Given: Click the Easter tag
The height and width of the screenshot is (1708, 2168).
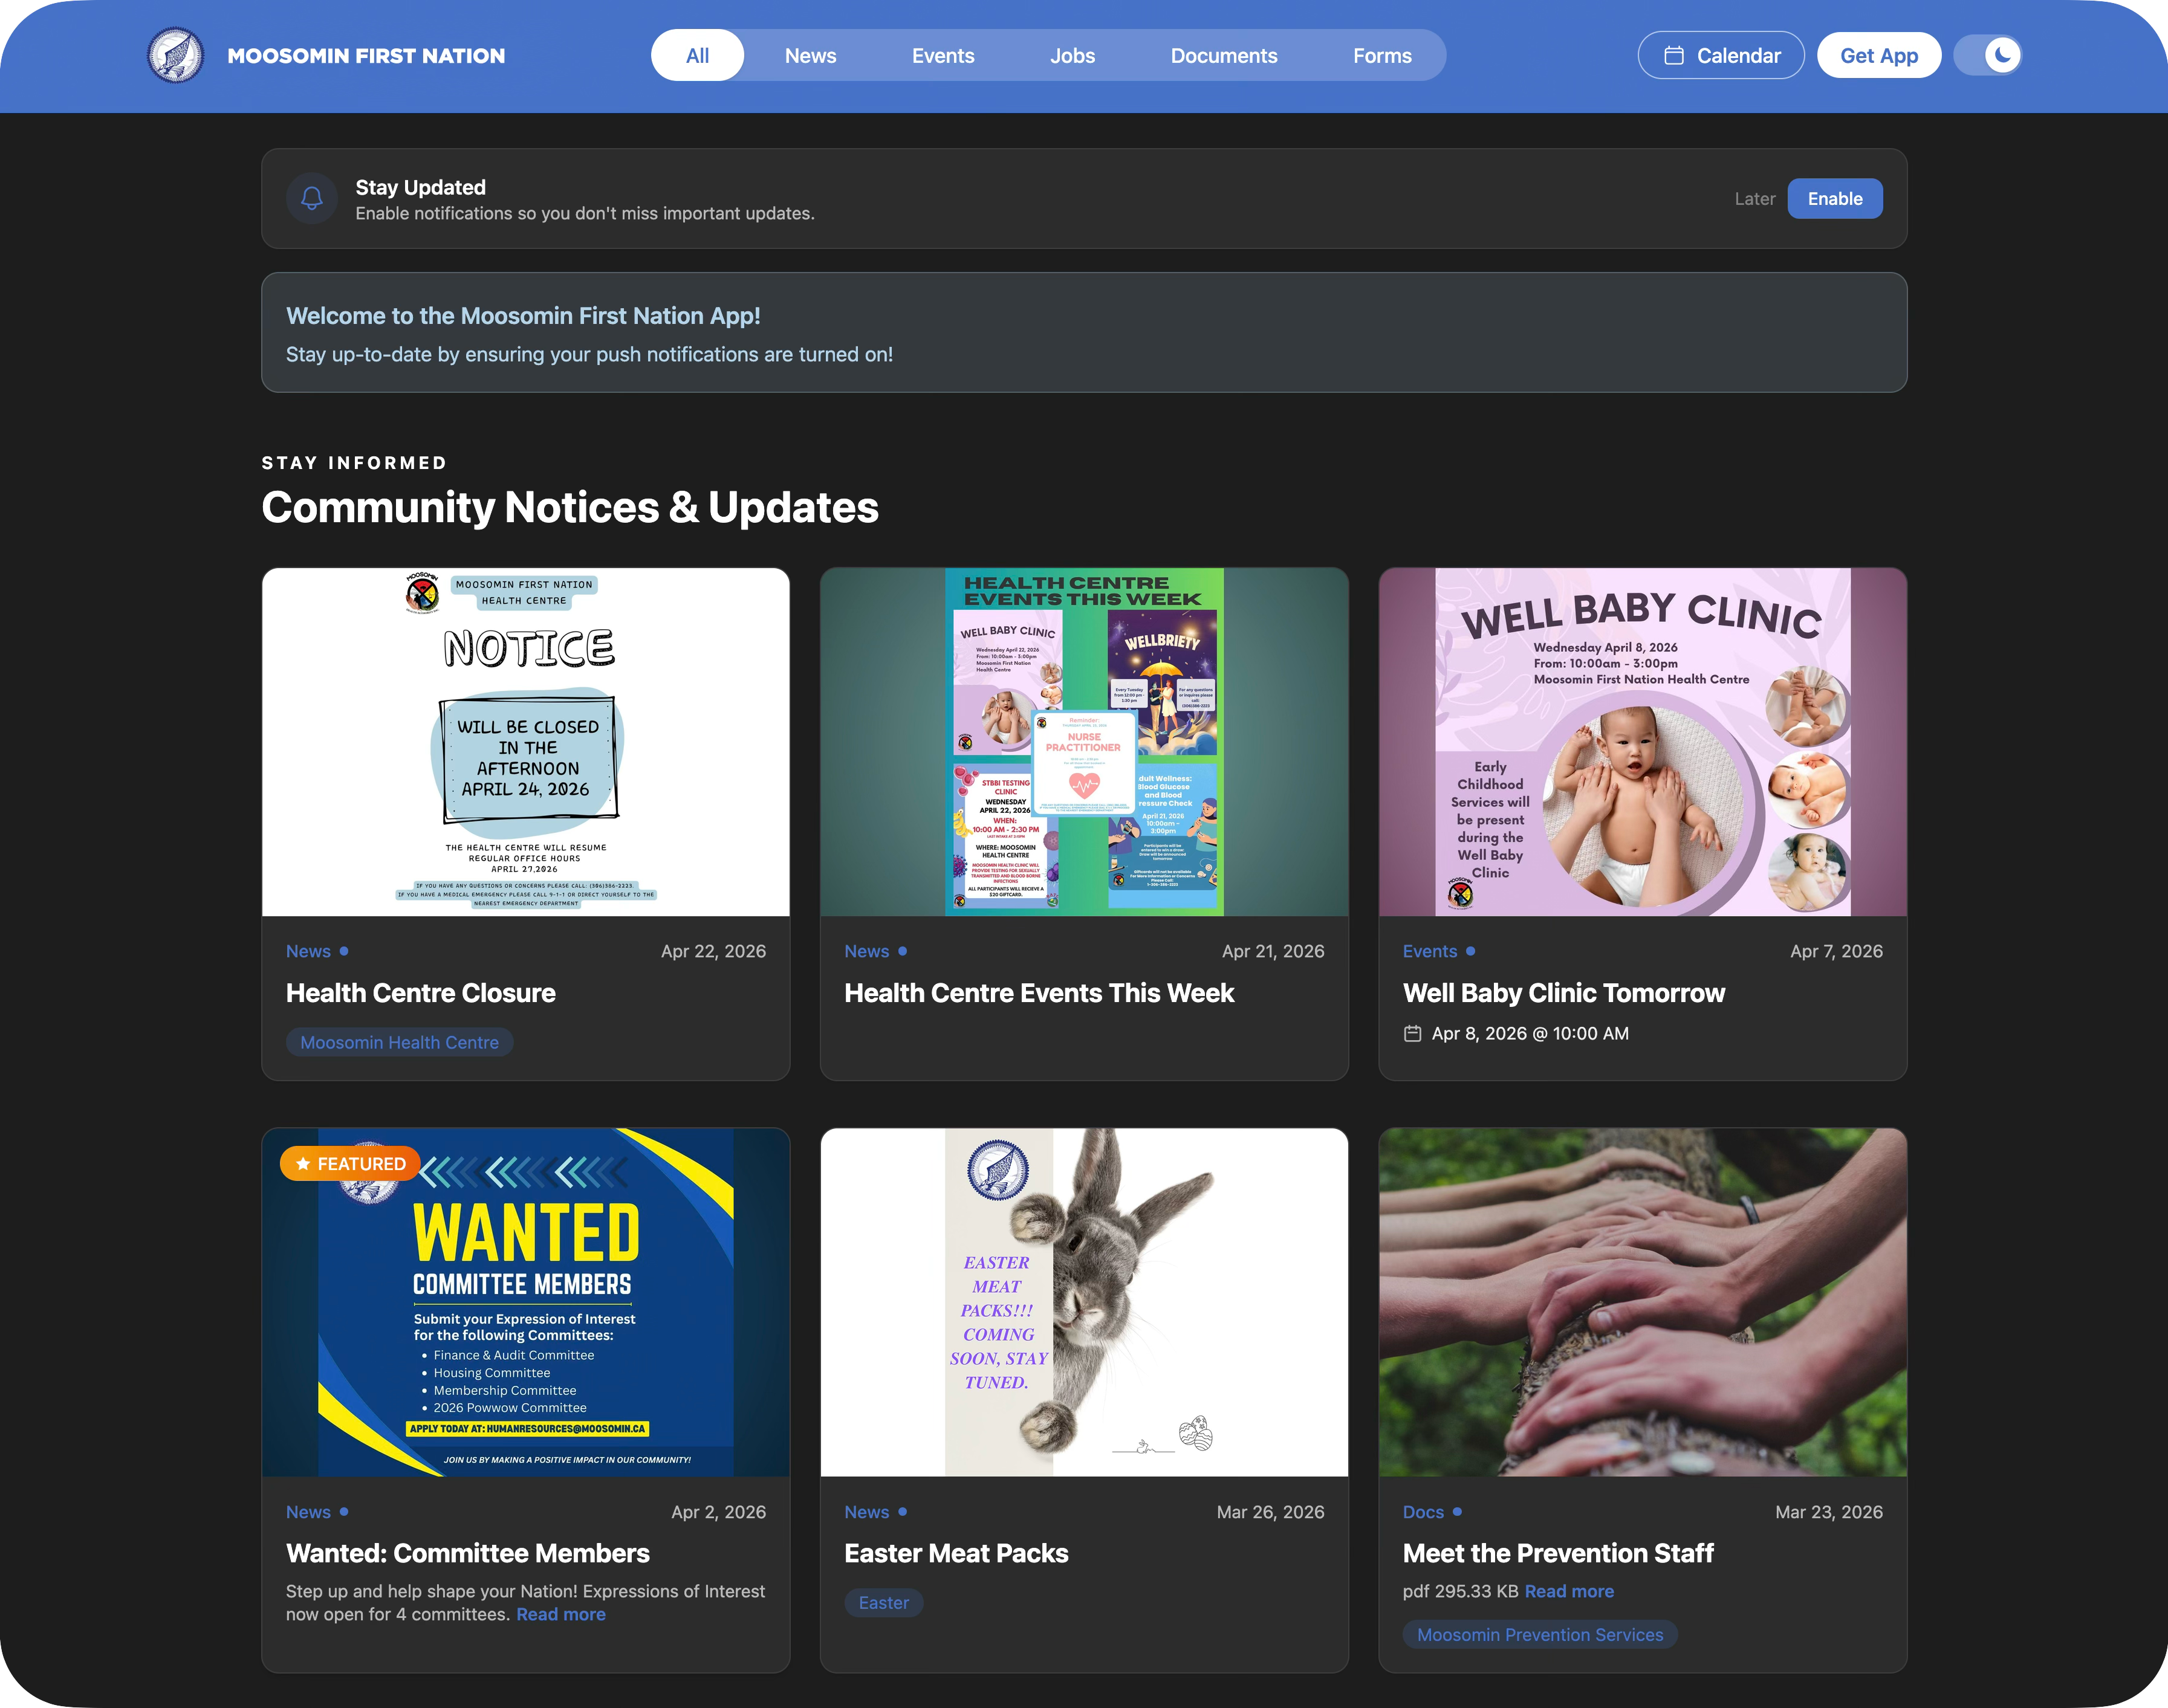Looking at the screenshot, I should (x=883, y=1602).
